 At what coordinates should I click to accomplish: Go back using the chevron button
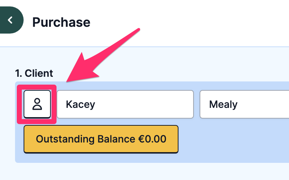10,20
